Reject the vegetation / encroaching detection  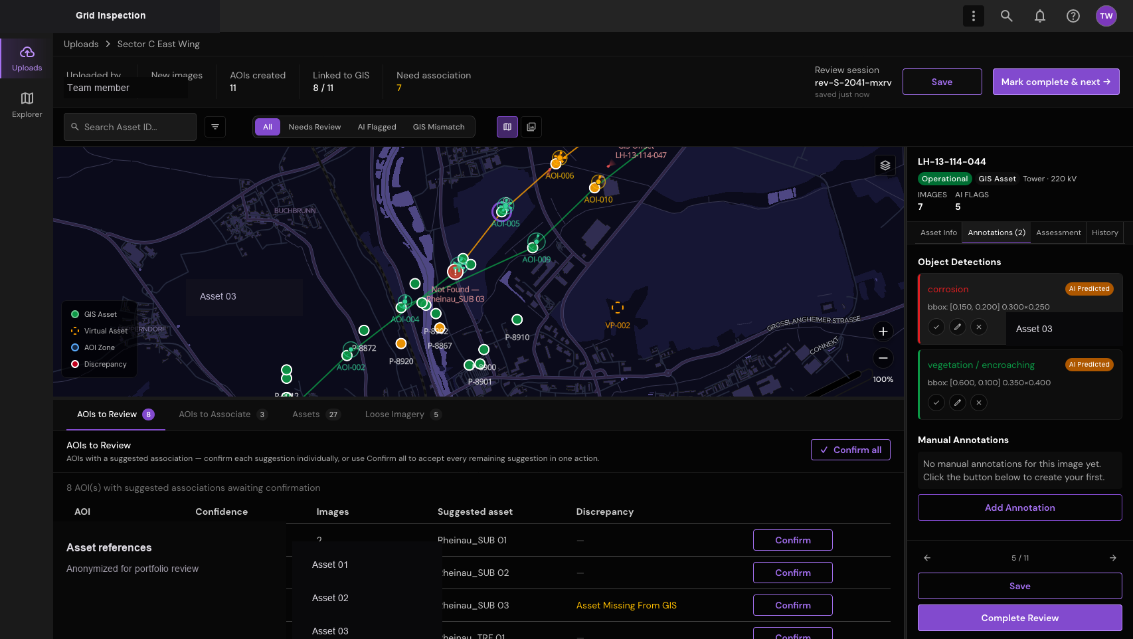pos(979,403)
